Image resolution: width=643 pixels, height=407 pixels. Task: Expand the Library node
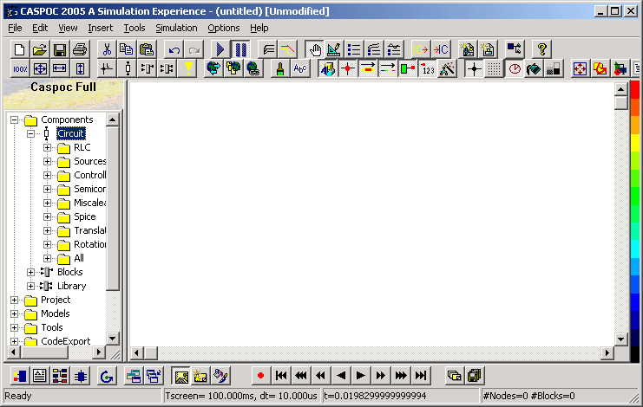[30, 286]
